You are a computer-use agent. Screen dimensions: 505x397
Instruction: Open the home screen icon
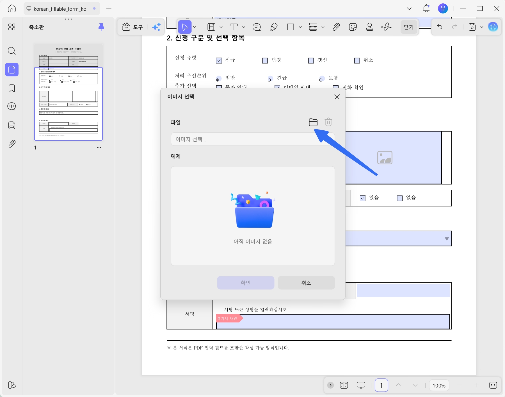click(x=12, y=8)
